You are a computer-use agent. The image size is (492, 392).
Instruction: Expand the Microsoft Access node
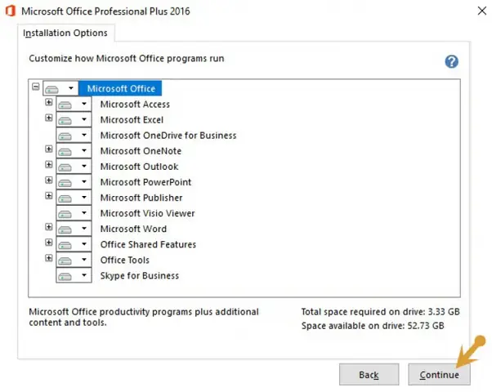click(x=49, y=102)
